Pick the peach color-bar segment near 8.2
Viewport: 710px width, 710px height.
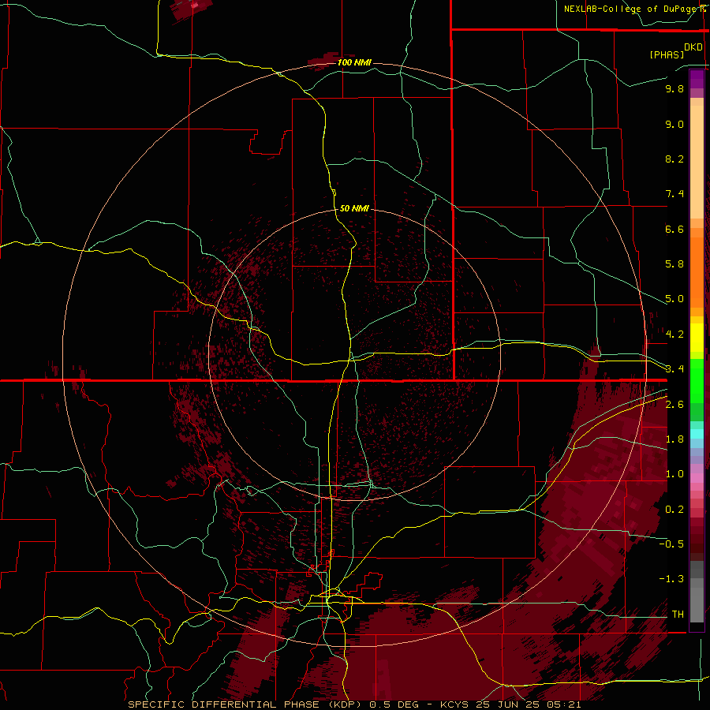[x=697, y=163]
